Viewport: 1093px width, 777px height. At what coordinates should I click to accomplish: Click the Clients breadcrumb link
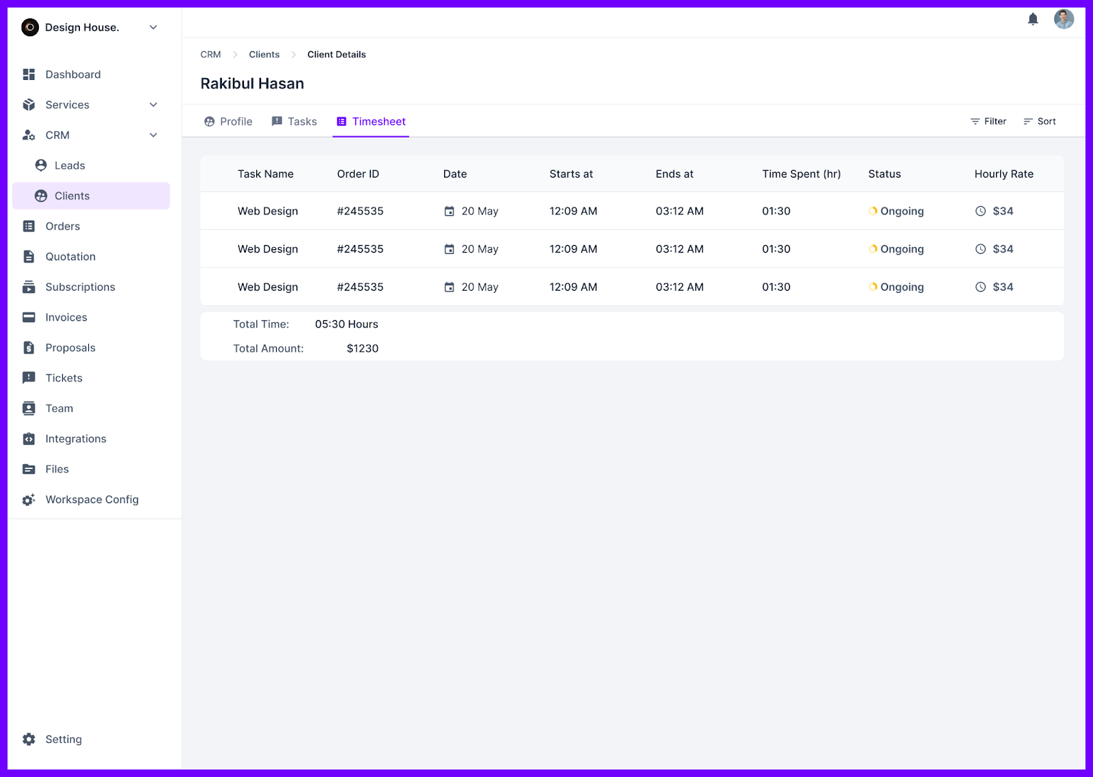click(x=264, y=54)
